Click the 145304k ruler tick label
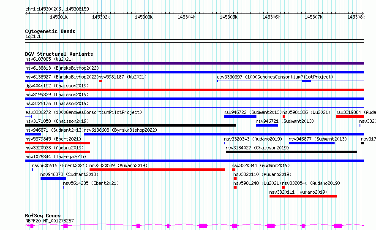Viewport: 376px width, 230px height. (x=186, y=17)
